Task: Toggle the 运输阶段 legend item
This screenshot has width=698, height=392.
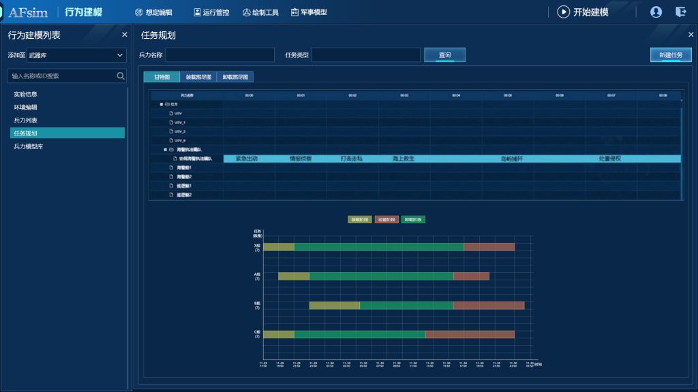Action: (x=386, y=220)
